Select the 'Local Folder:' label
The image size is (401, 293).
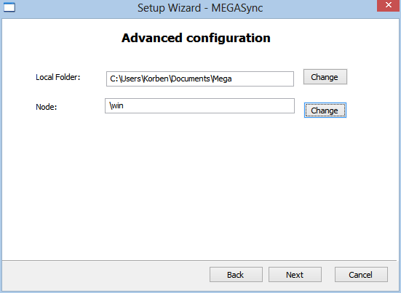pyautogui.click(x=57, y=77)
